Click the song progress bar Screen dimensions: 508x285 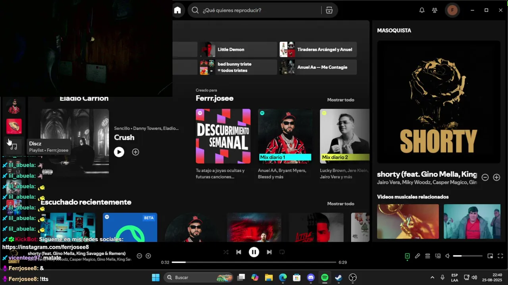[254, 262]
